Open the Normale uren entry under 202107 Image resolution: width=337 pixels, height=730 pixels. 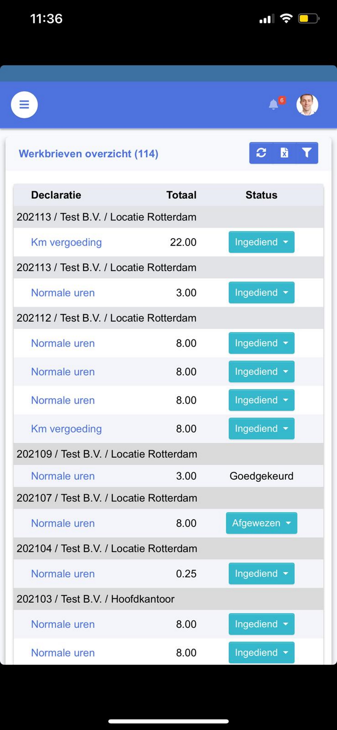(x=63, y=523)
